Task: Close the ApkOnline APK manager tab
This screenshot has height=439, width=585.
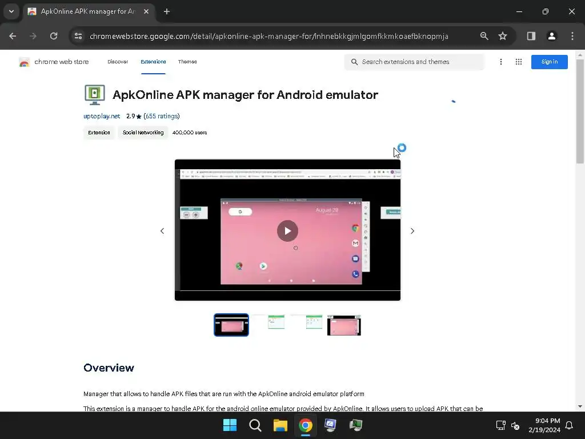Action: 146,11
